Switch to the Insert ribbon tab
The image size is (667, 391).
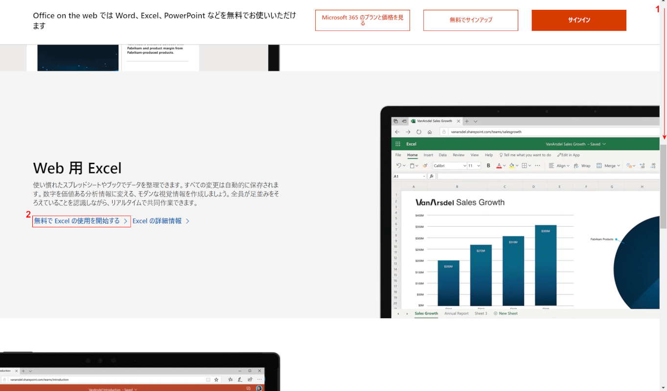[x=428, y=155]
